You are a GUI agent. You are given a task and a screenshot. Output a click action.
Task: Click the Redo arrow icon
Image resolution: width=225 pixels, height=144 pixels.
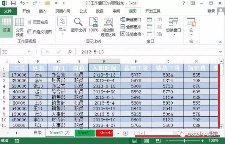pos(35,3)
